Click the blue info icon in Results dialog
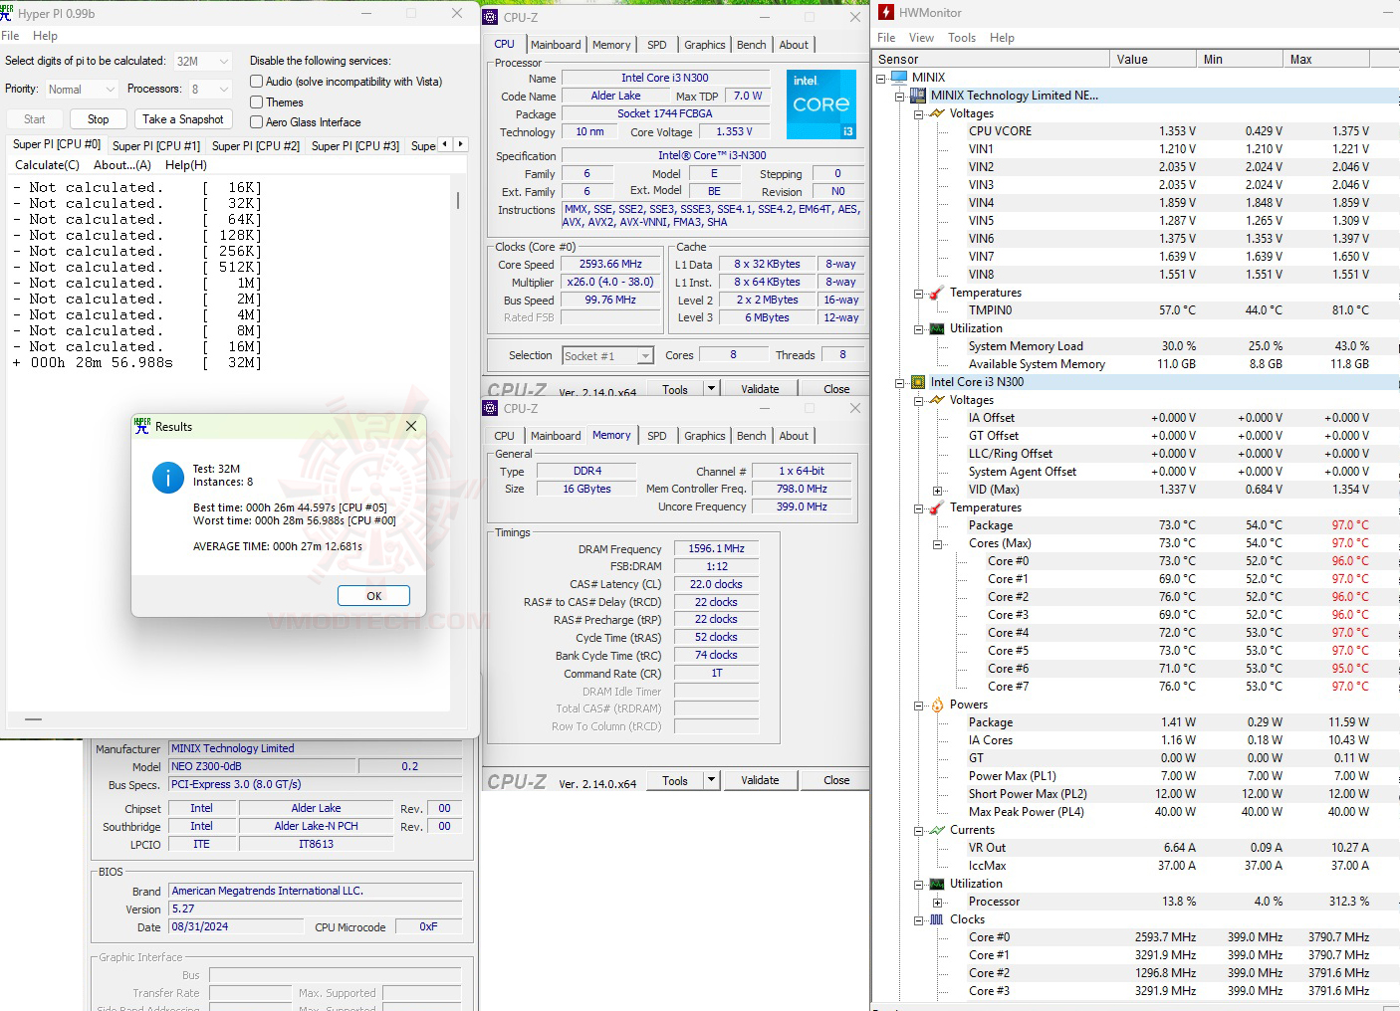This screenshot has width=1400, height=1011. pyautogui.click(x=167, y=478)
